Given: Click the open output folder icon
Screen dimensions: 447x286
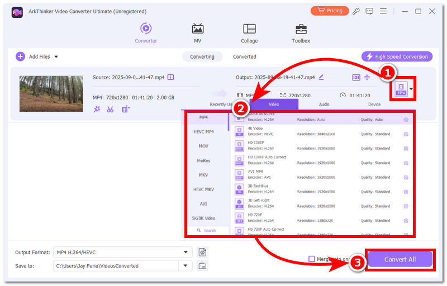Looking at the screenshot, I should point(202,266).
